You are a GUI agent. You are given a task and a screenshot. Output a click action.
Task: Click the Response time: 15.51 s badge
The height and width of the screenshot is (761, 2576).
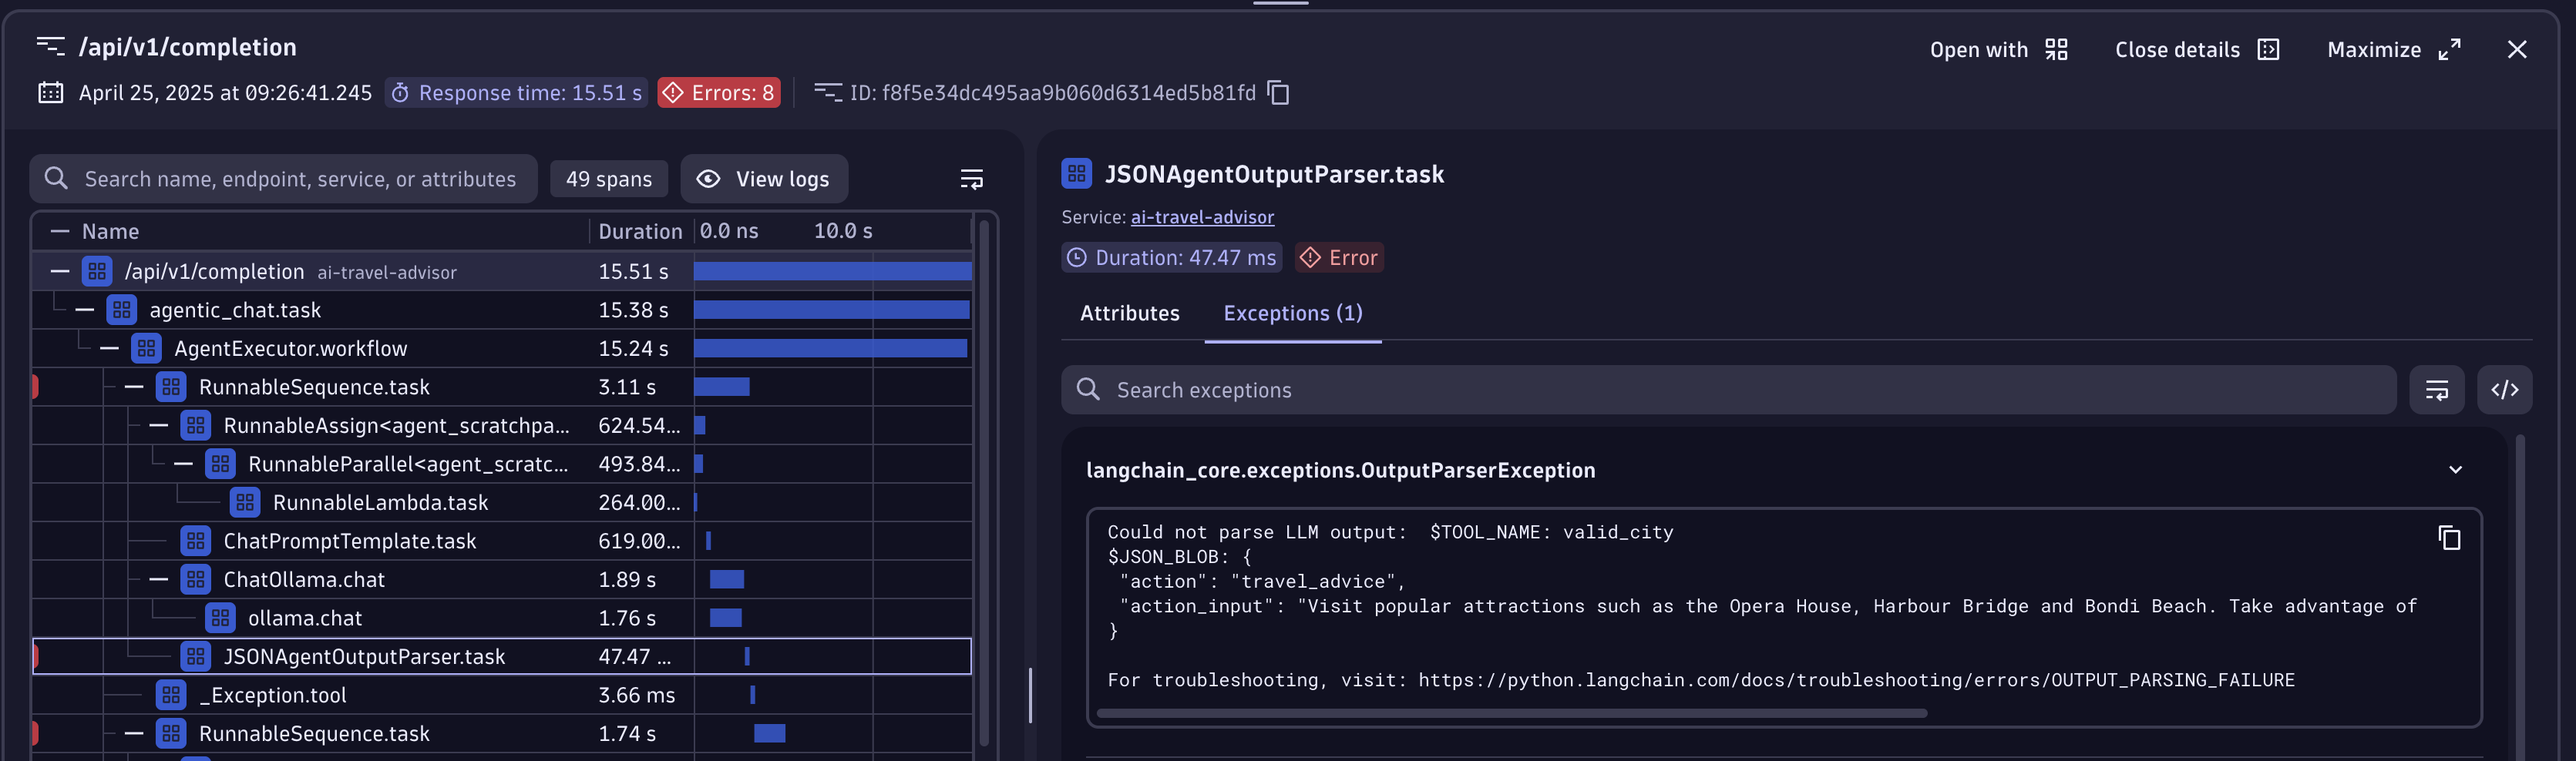pos(516,93)
